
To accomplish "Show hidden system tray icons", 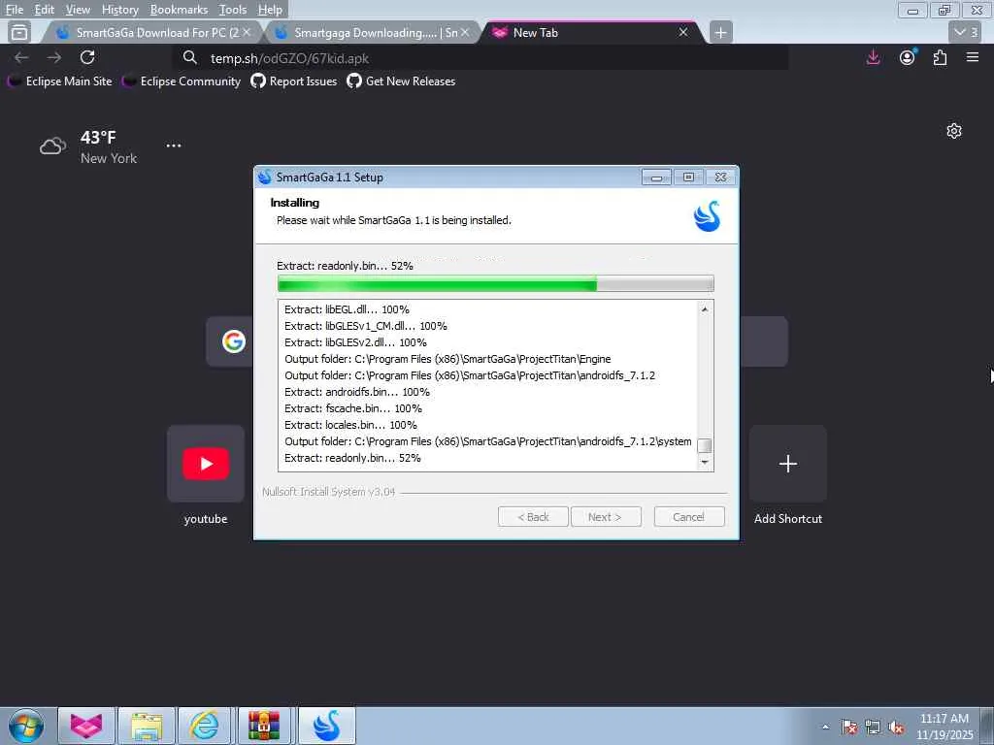I will (825, 727).
